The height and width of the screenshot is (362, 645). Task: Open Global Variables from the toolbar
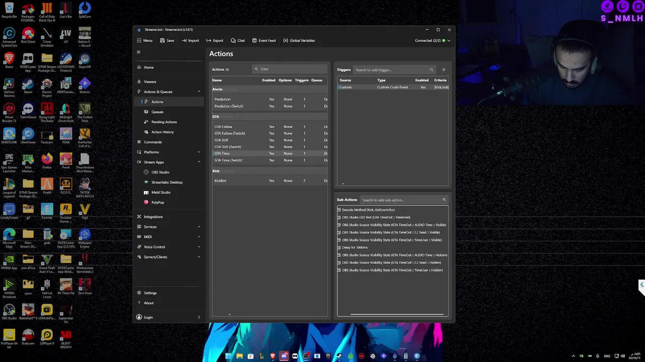click(299, 41)
